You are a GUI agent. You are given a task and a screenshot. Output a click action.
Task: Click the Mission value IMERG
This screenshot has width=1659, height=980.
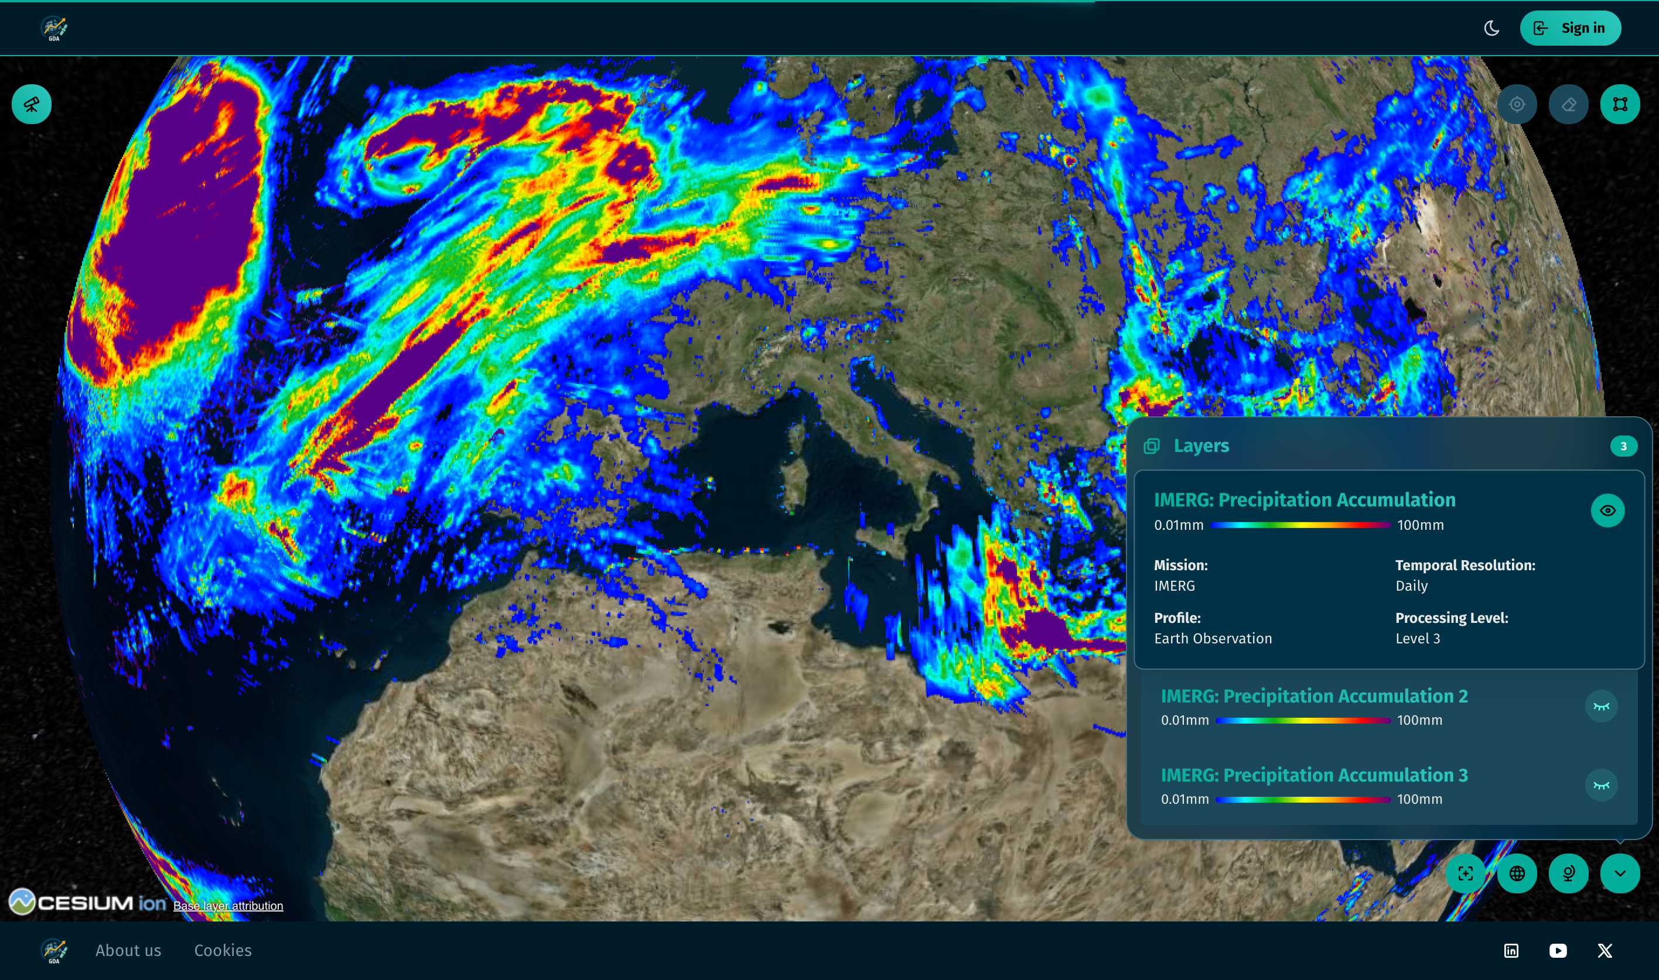point(1174,586)
